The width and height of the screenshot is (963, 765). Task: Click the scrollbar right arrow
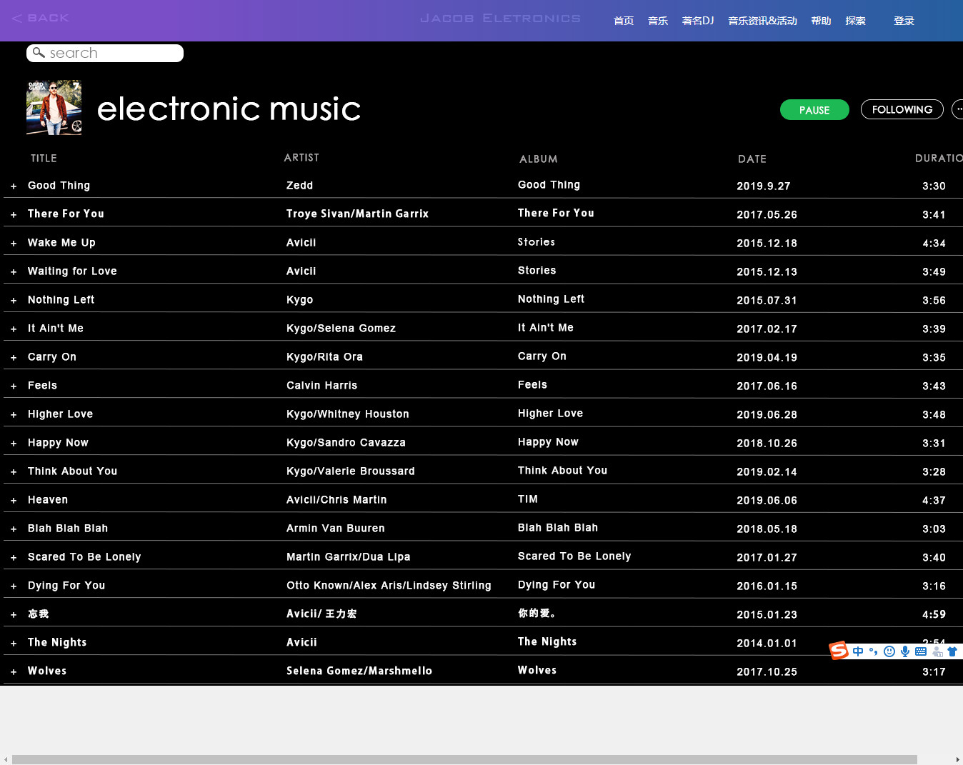[x=957, y=760]
